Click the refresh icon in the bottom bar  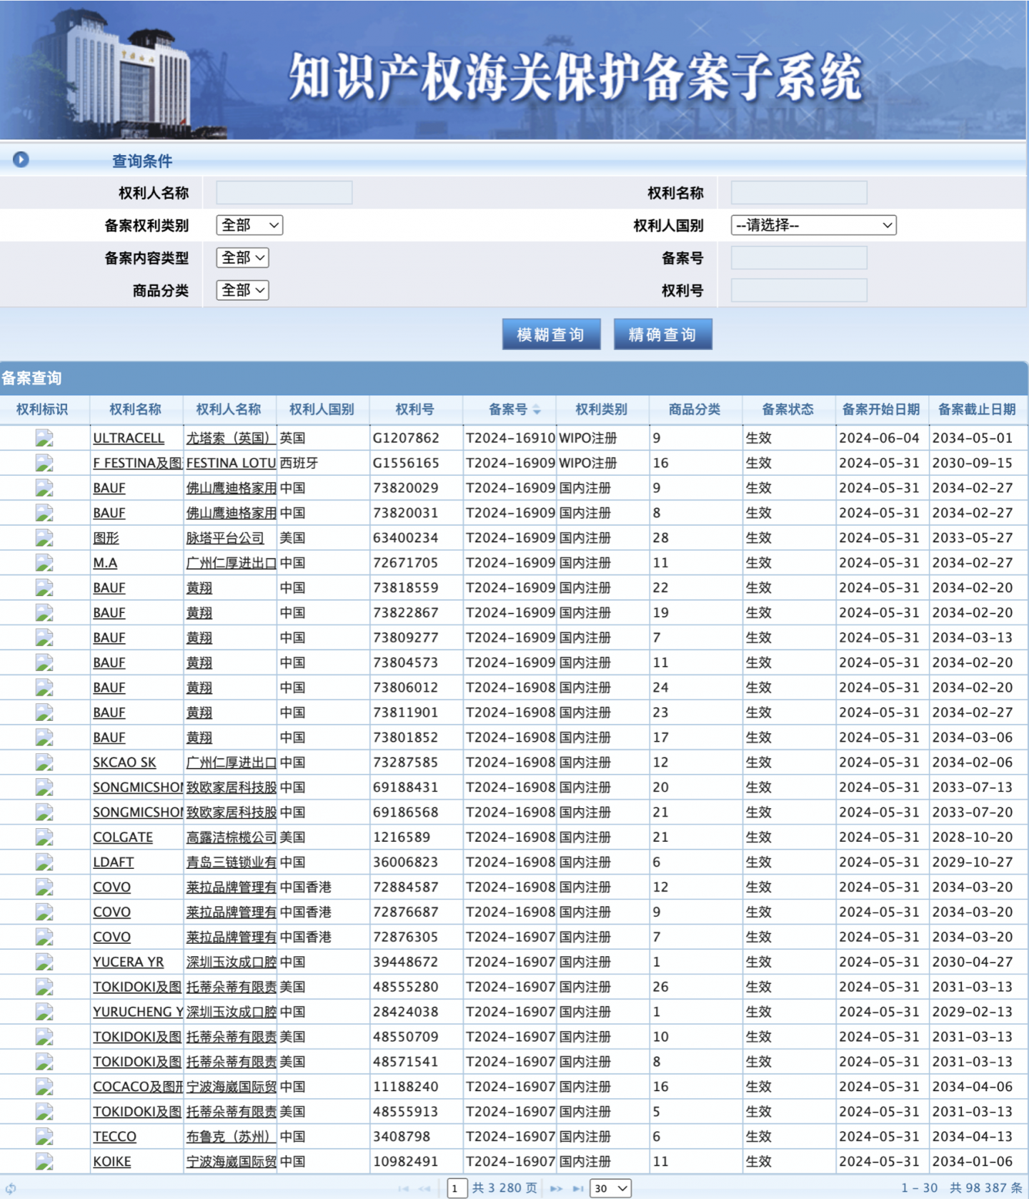click(10, 1188)
